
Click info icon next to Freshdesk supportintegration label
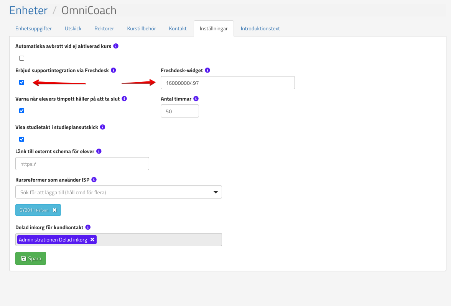click(x=114, y=70)
